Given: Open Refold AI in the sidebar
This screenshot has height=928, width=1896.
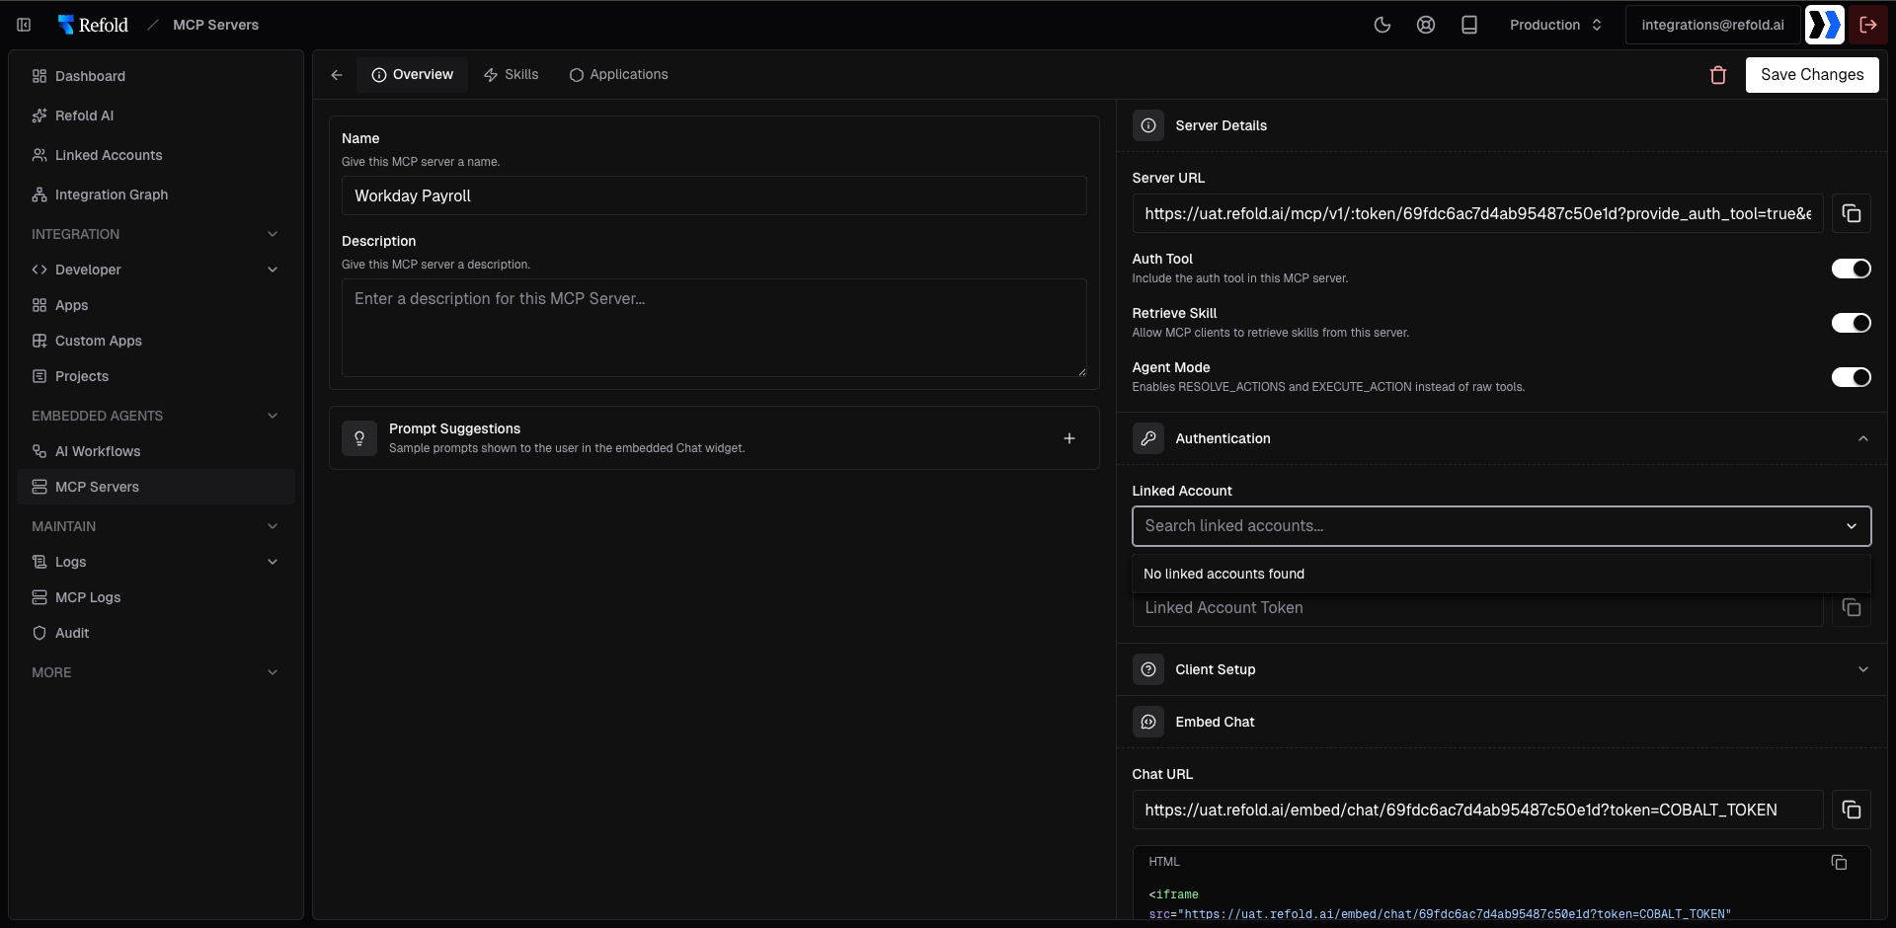Looking at the screenshot, I should coord(156,116).
